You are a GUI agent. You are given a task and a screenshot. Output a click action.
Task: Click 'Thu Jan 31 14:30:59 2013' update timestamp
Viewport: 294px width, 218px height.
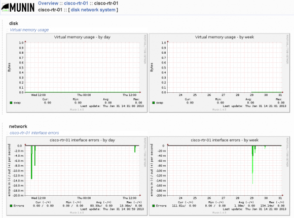point(123,209)
